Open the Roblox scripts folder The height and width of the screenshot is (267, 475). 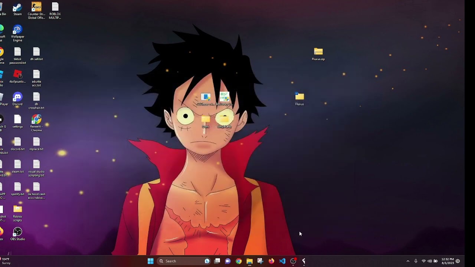[17, 214]
